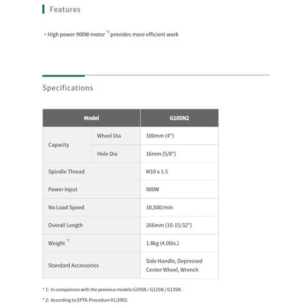Image resolution: width=308 pixels, height=308 pixels.
Task: Select the Model header cell
Action: (x=91, y=118)
